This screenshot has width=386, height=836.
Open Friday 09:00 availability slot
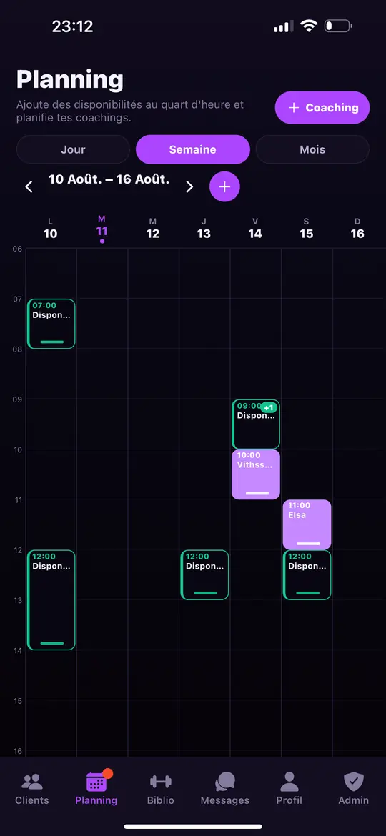[x=256, y=424]
